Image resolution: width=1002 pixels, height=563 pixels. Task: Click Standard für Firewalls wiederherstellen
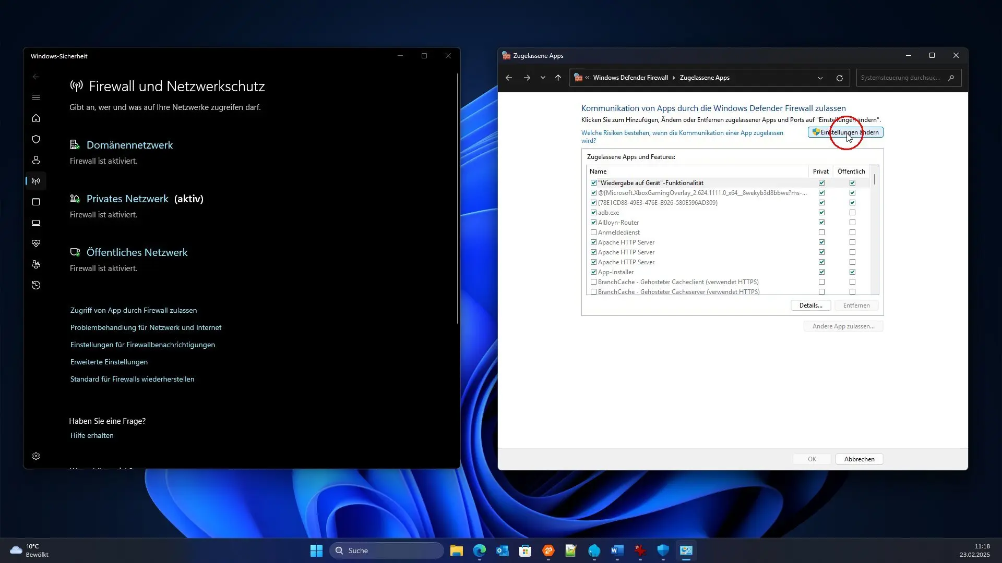point(132,379)
